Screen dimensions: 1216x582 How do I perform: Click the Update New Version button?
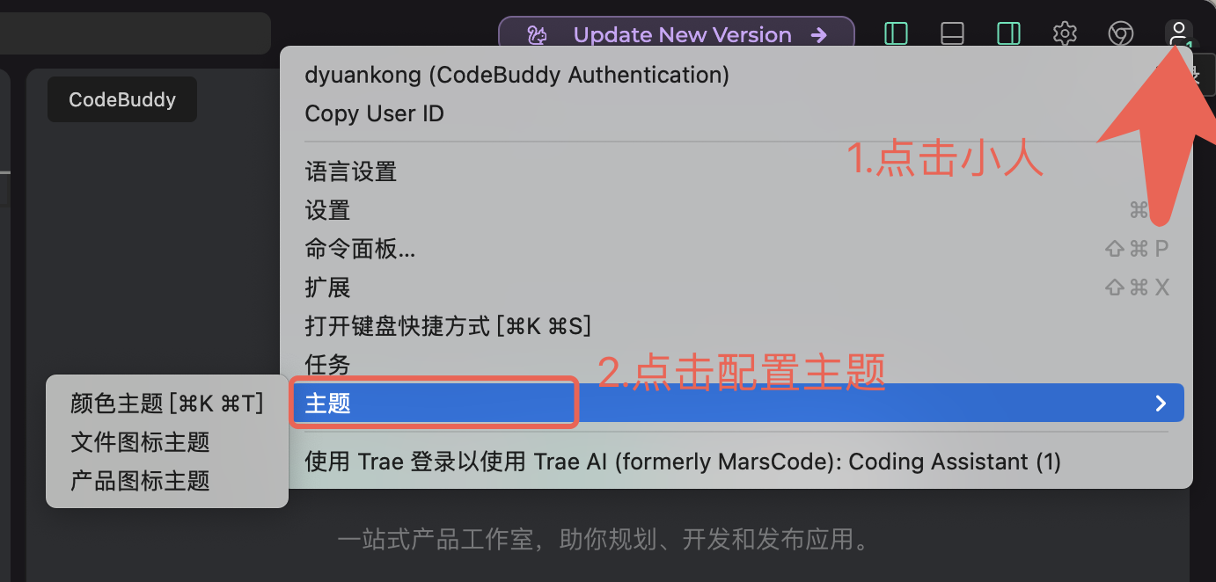click(x=677, y=35)
